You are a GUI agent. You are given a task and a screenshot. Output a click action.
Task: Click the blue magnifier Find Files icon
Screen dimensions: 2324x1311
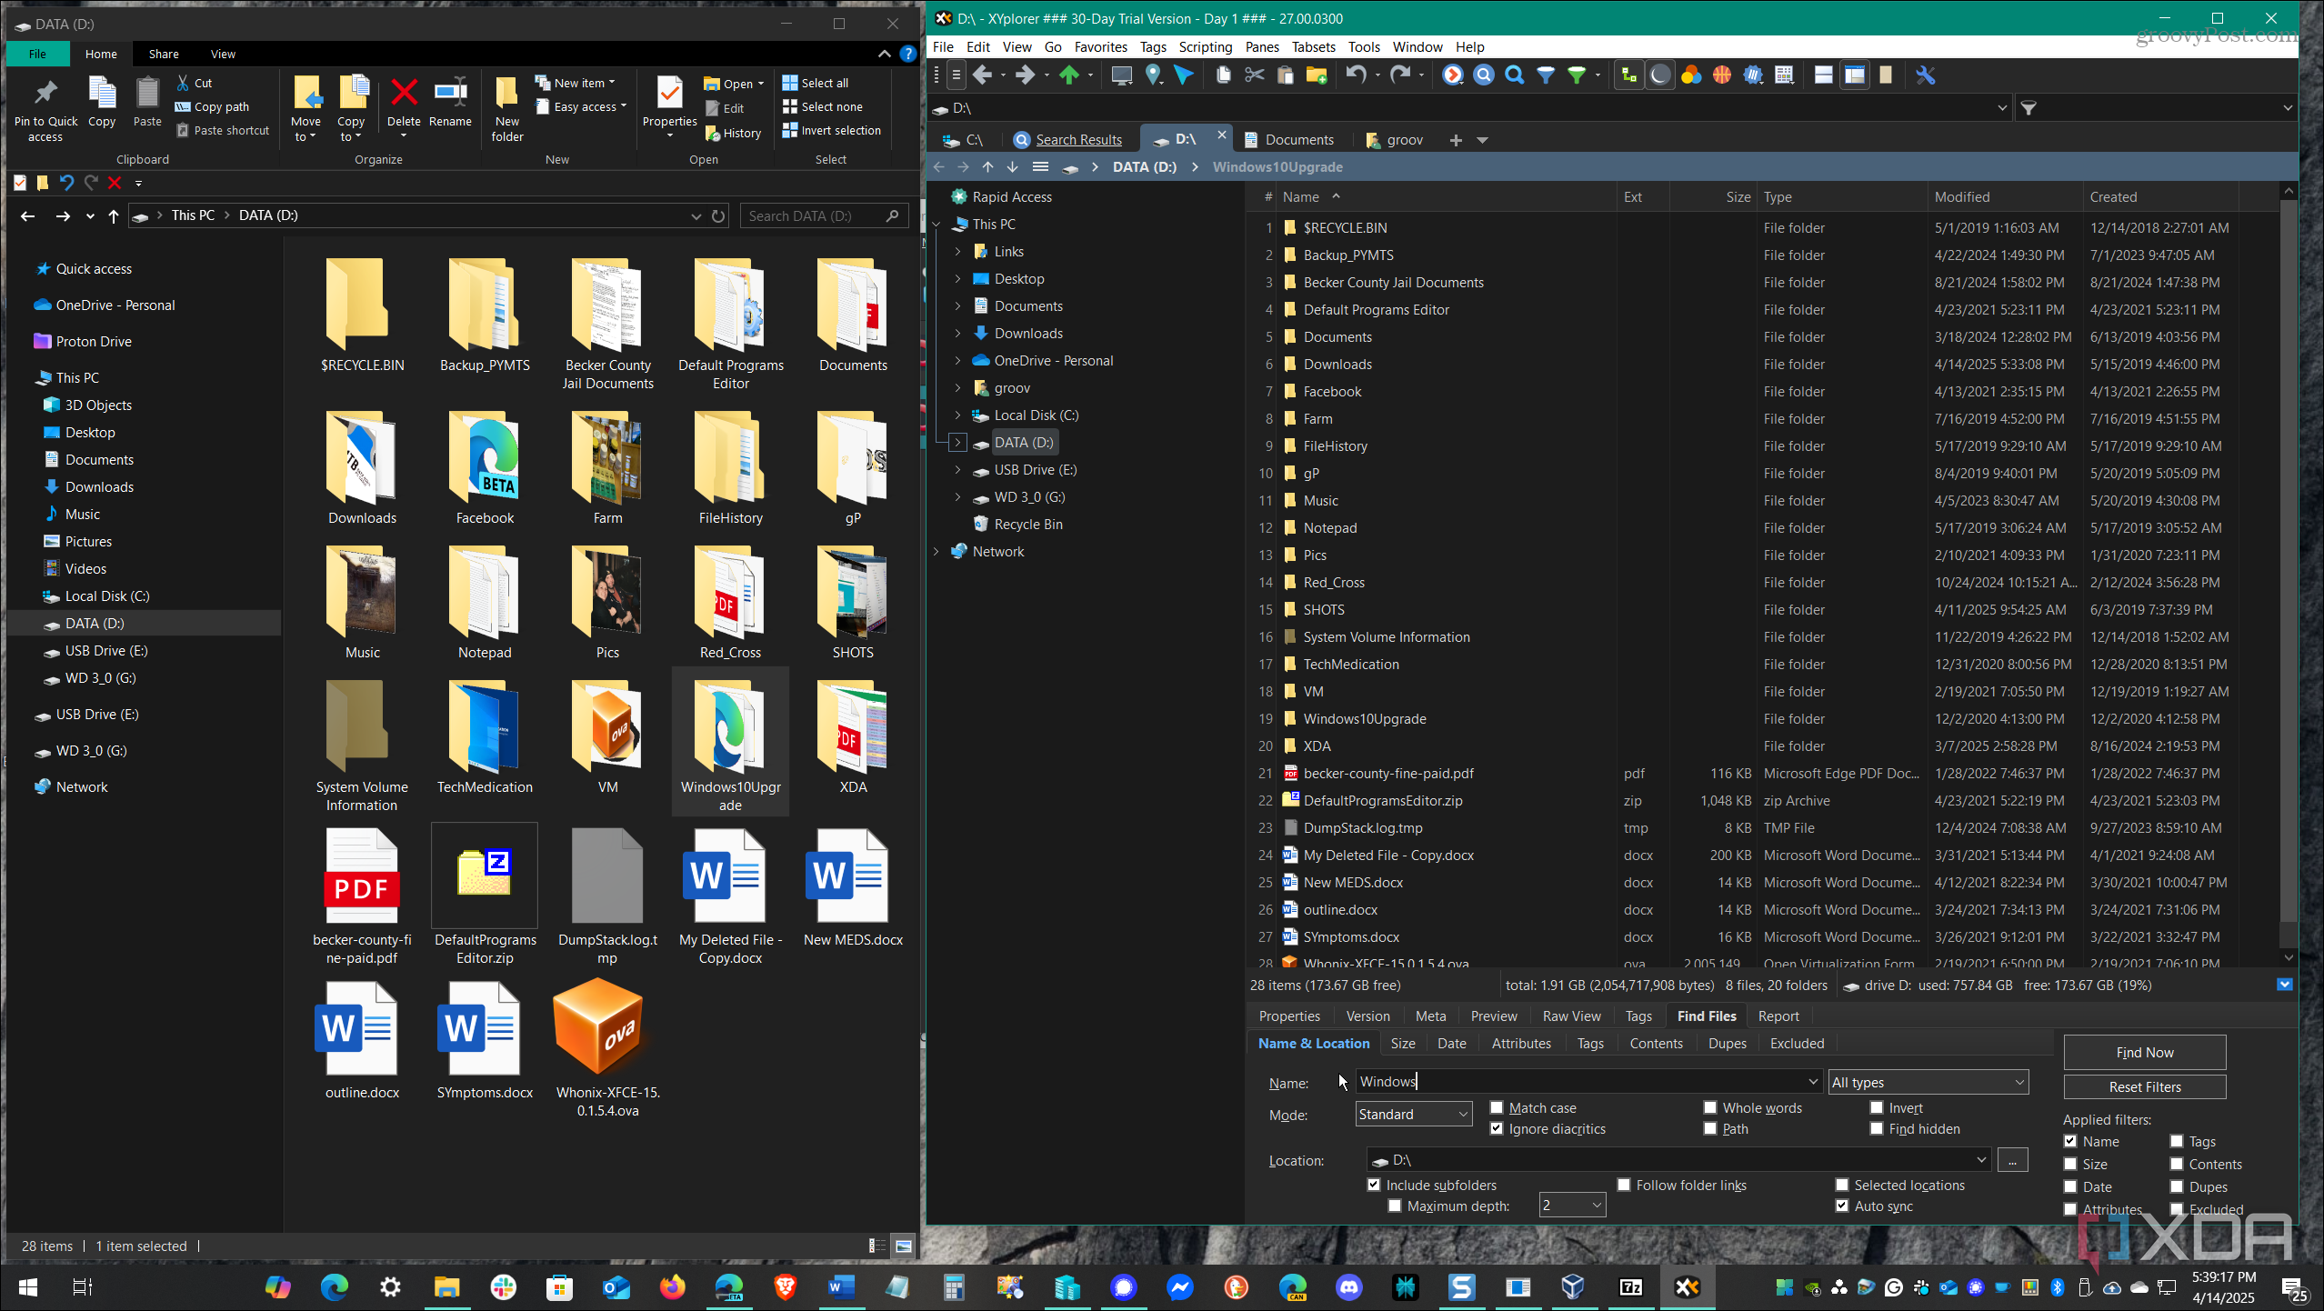click(1515, 75)
